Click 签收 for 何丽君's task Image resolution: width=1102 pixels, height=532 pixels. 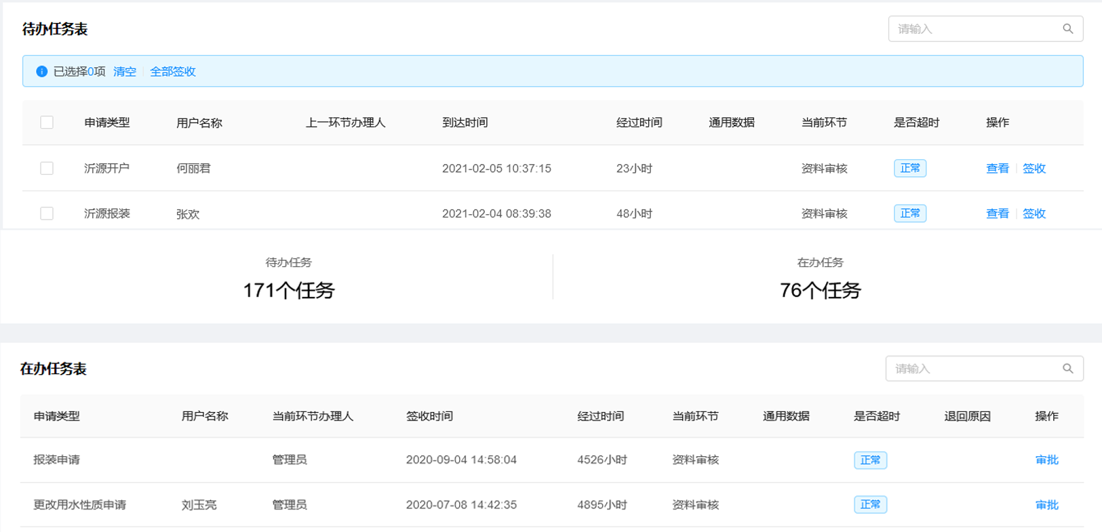tap(1034, 168)
